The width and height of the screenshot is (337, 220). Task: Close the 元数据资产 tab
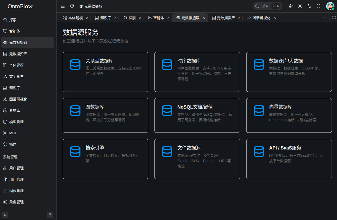[239, 18]
